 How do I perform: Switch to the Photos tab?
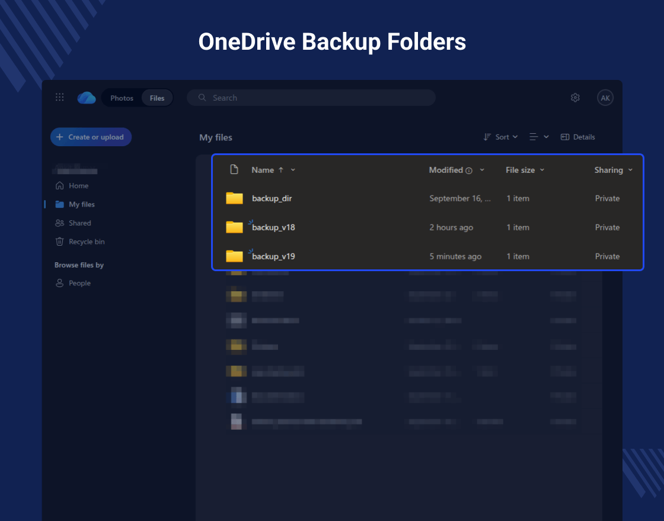point(122,98)
